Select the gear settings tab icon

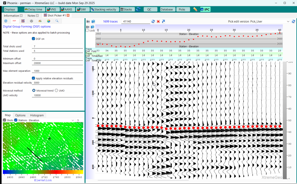(31, 21)
